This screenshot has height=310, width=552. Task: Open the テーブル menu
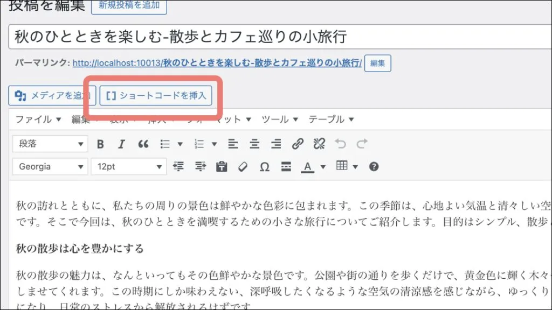(x=332, y=119)
